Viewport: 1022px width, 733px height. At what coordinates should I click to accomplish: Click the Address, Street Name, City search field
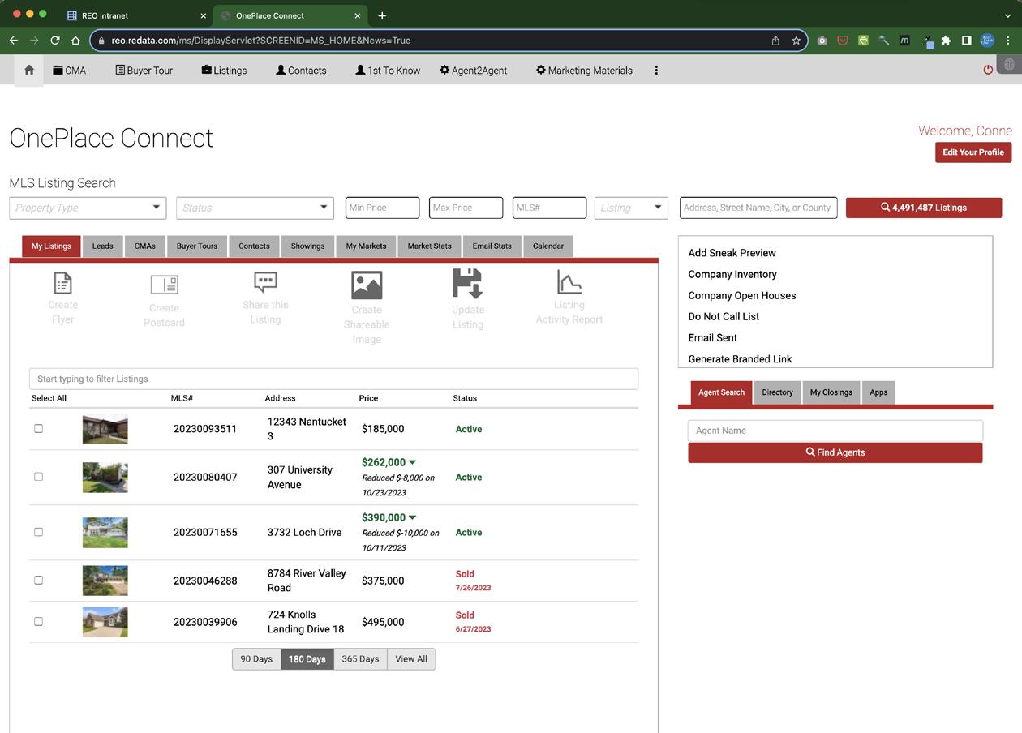click(x=758, y=208)
